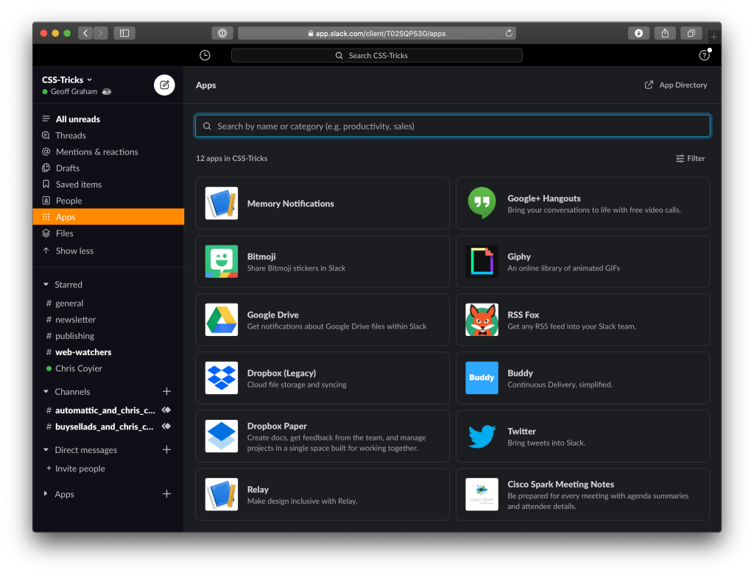The image size is (754, 575).
Task: Click the privacy shield icon in toolbar
Action: click(222, 33)
